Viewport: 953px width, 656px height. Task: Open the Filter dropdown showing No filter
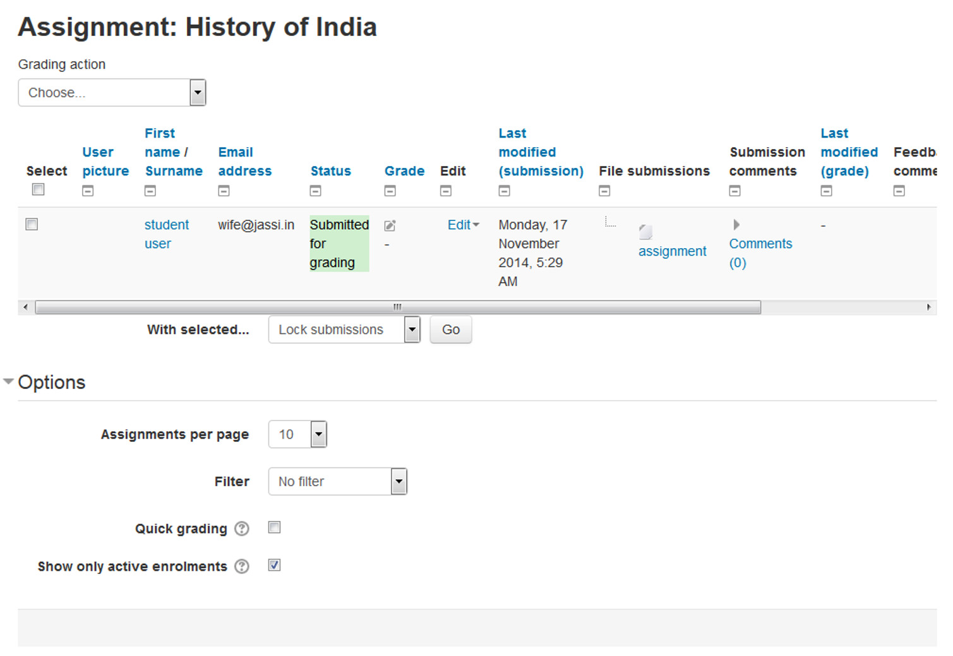click(337, 482)
